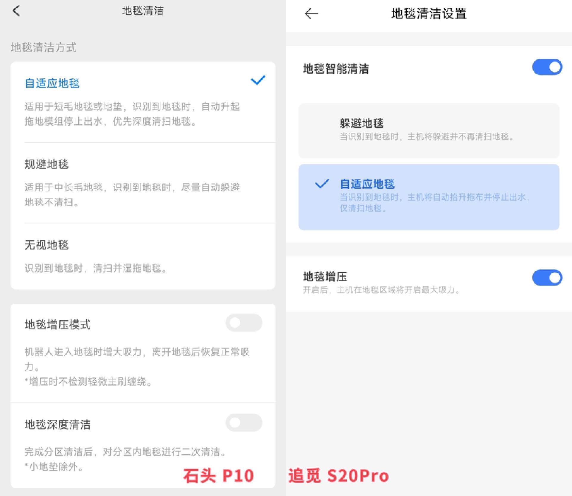Click the blue checkmark beside 自适应地毯 on left
This screenshot has width=572, height=496.
coord(258,80)
